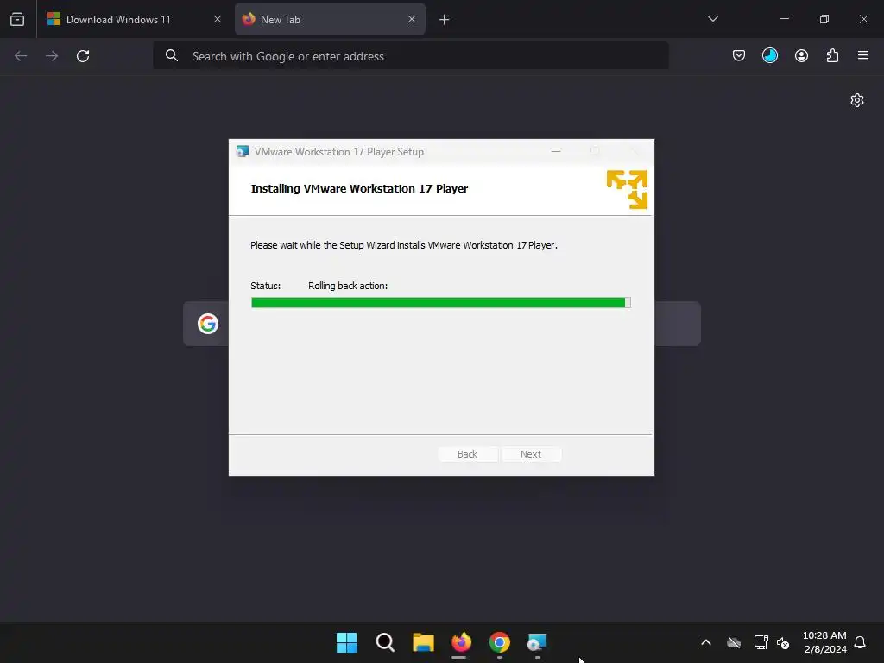
Task: Go forward one page in Firefox
Action: 52,56
